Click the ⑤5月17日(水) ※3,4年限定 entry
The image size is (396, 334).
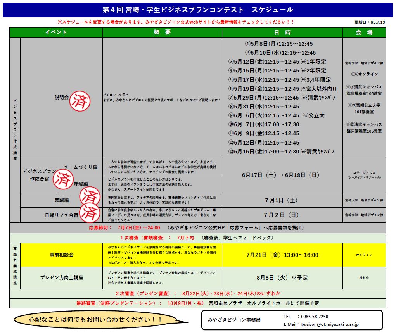(280, 80)
